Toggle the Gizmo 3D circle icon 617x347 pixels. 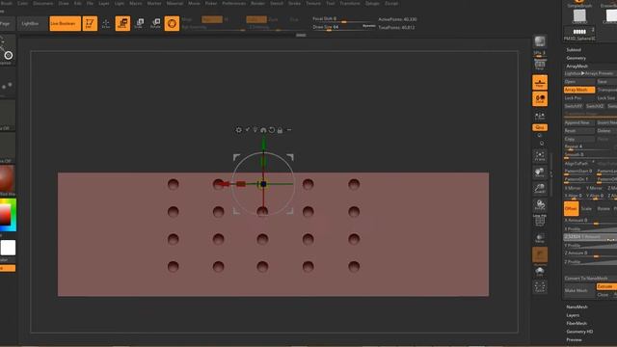tap(172, 23)
